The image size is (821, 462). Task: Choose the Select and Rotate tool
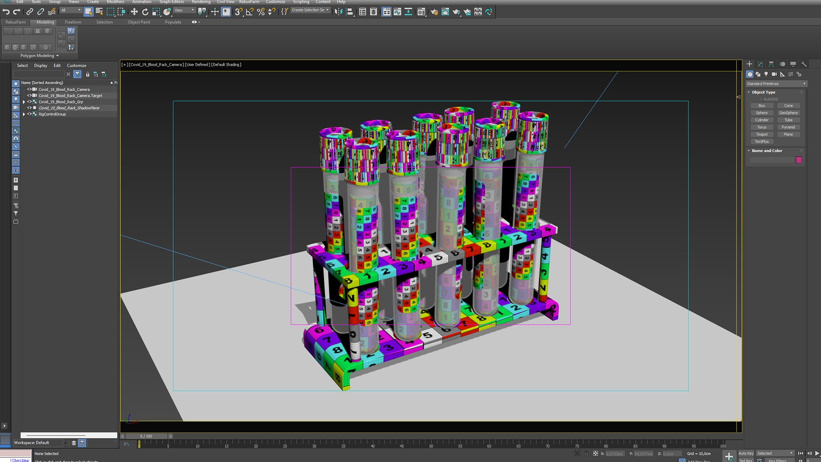[x=145, y=12]
